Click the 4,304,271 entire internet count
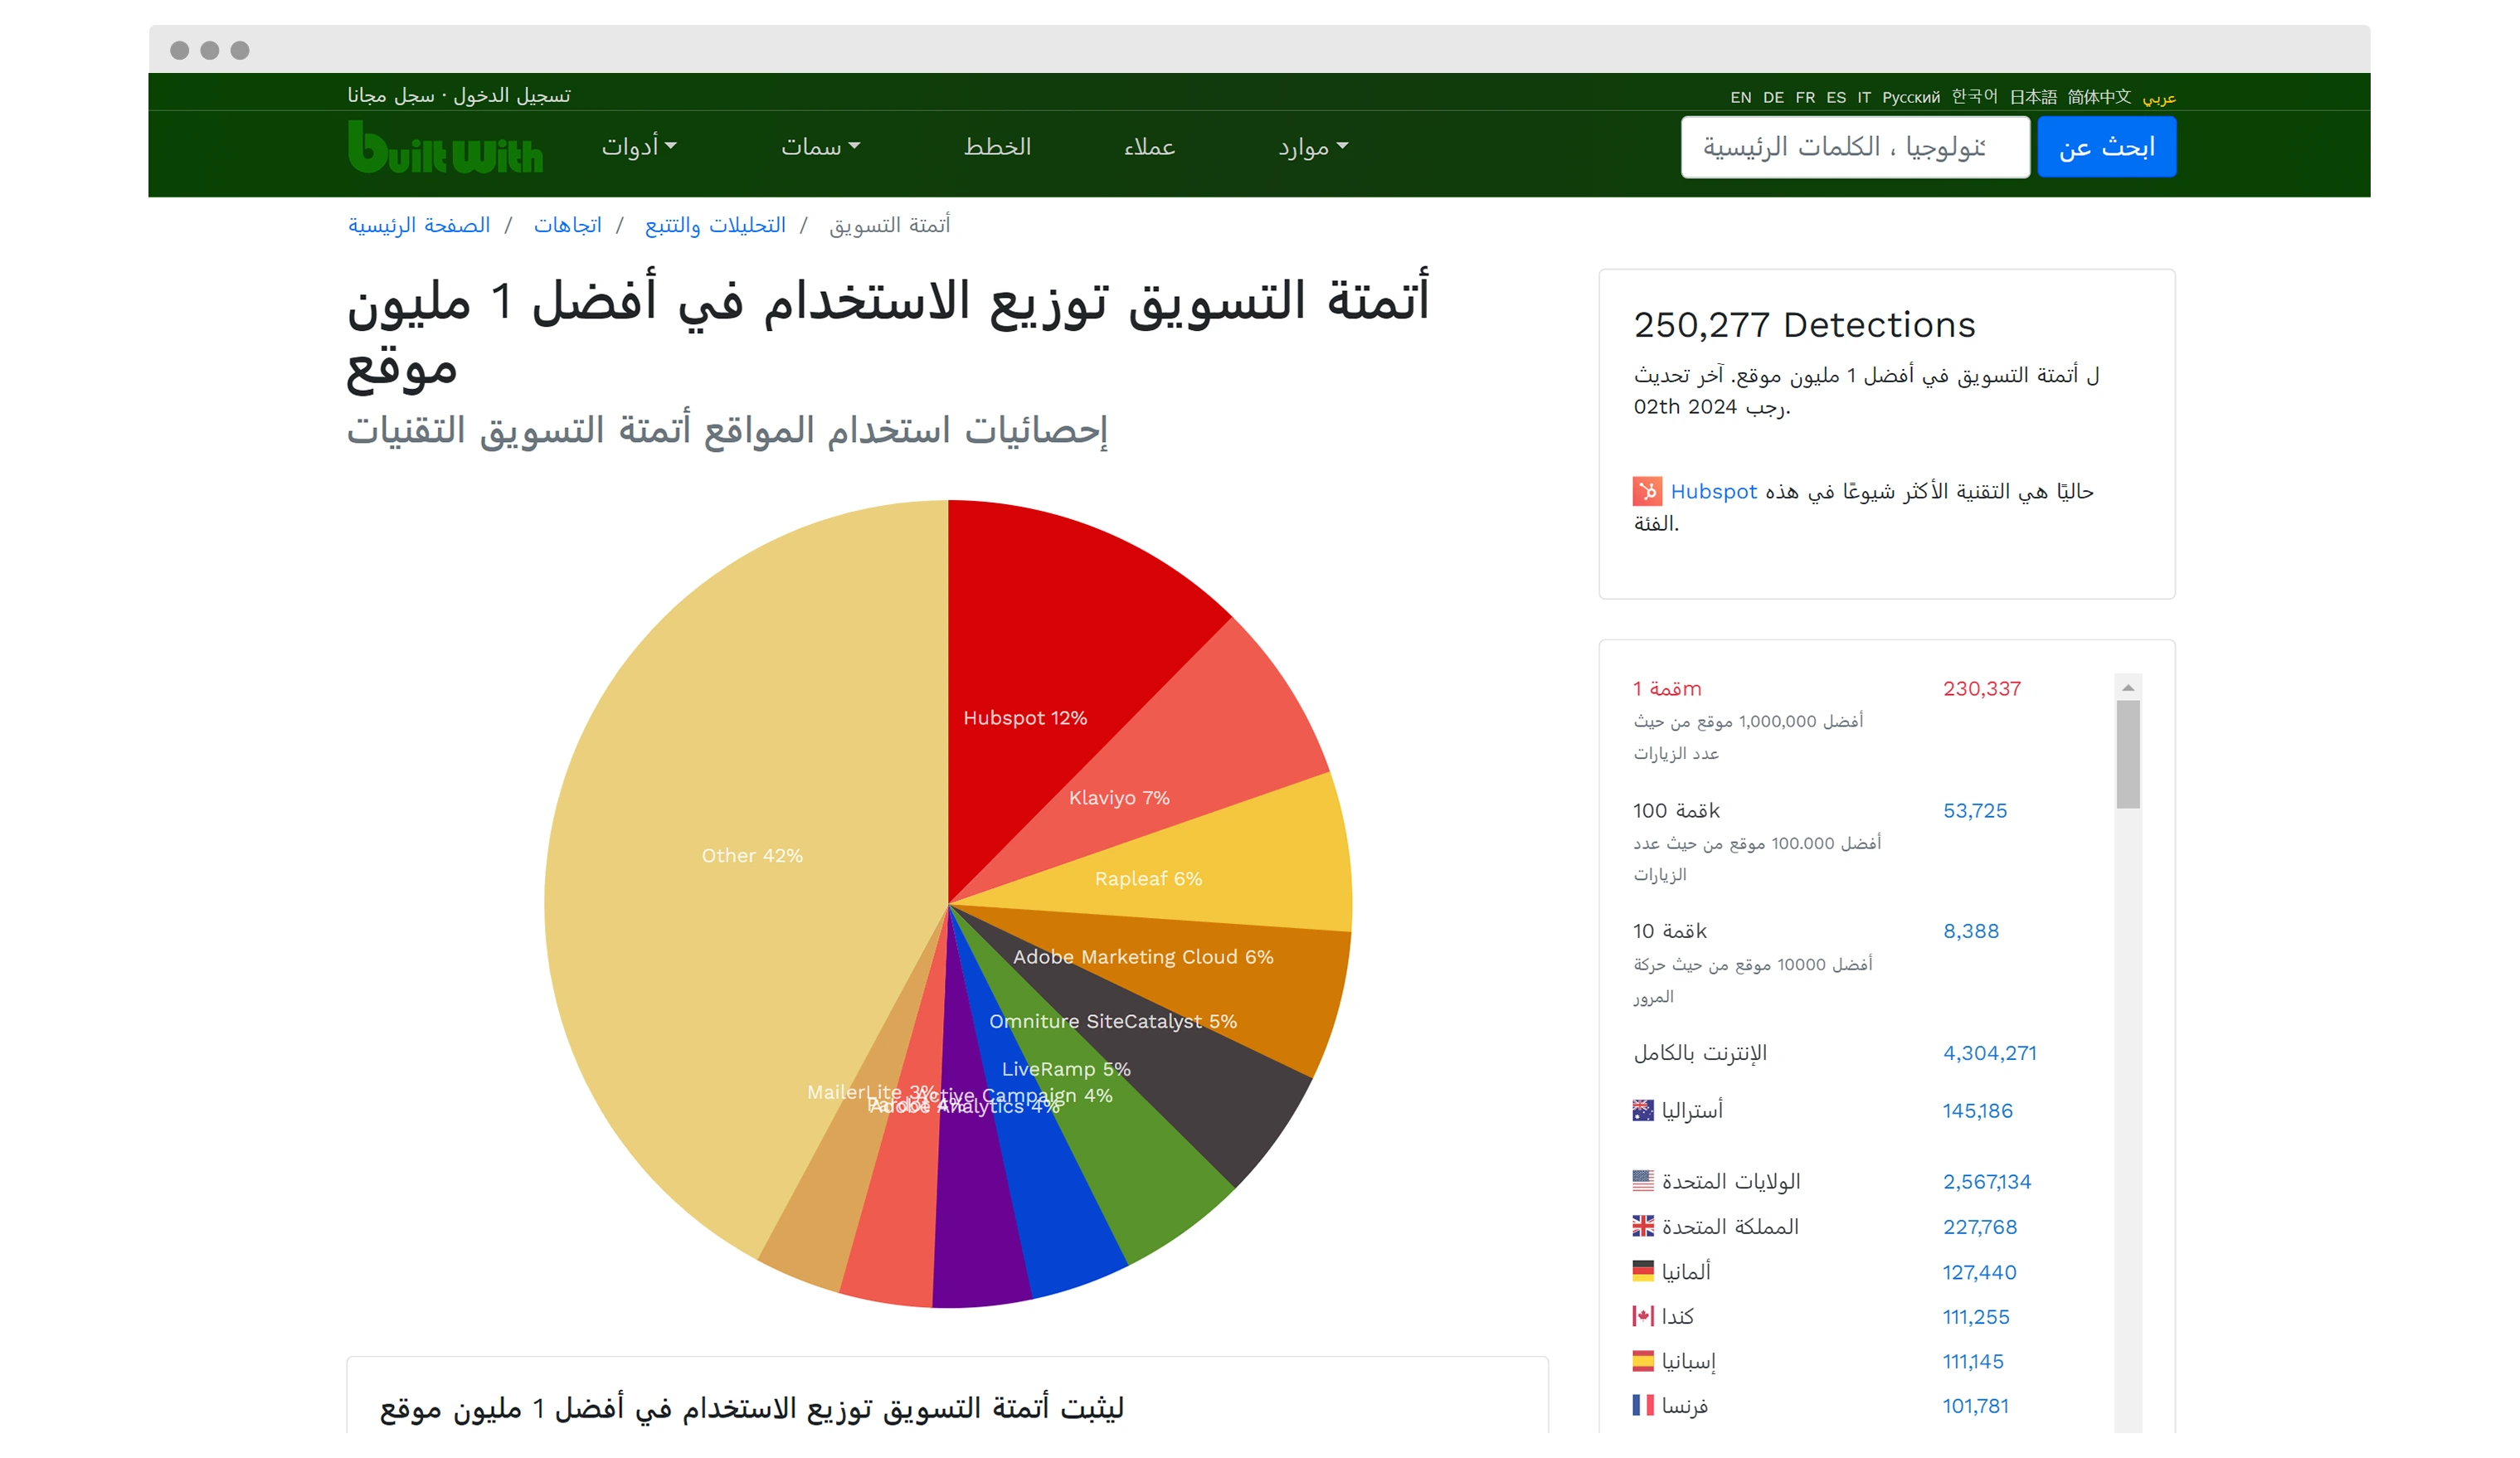2520x1458 pixels. (x=1989, y=1053)
